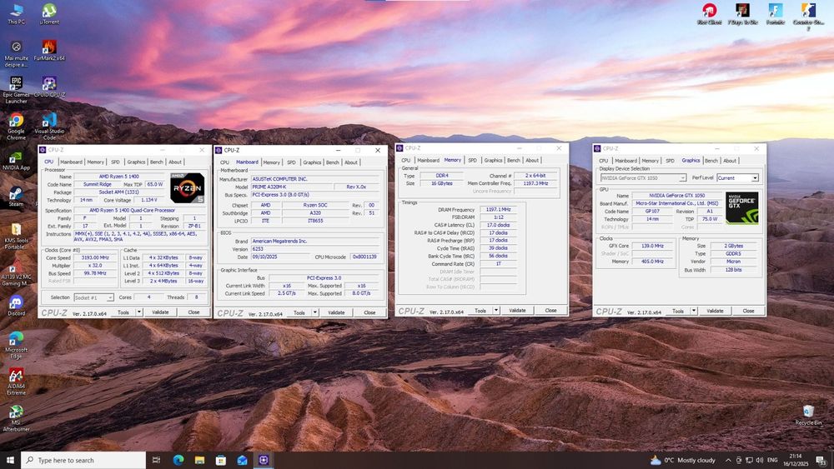
Task: Open the Mail app from taskbar
Action: 242,460
